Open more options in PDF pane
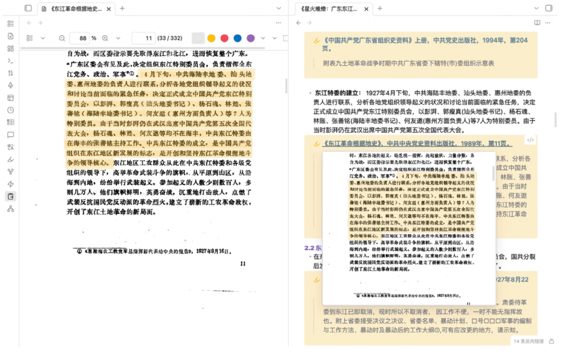This screenshot has width=569, height=353. click(x=278, y=23)
